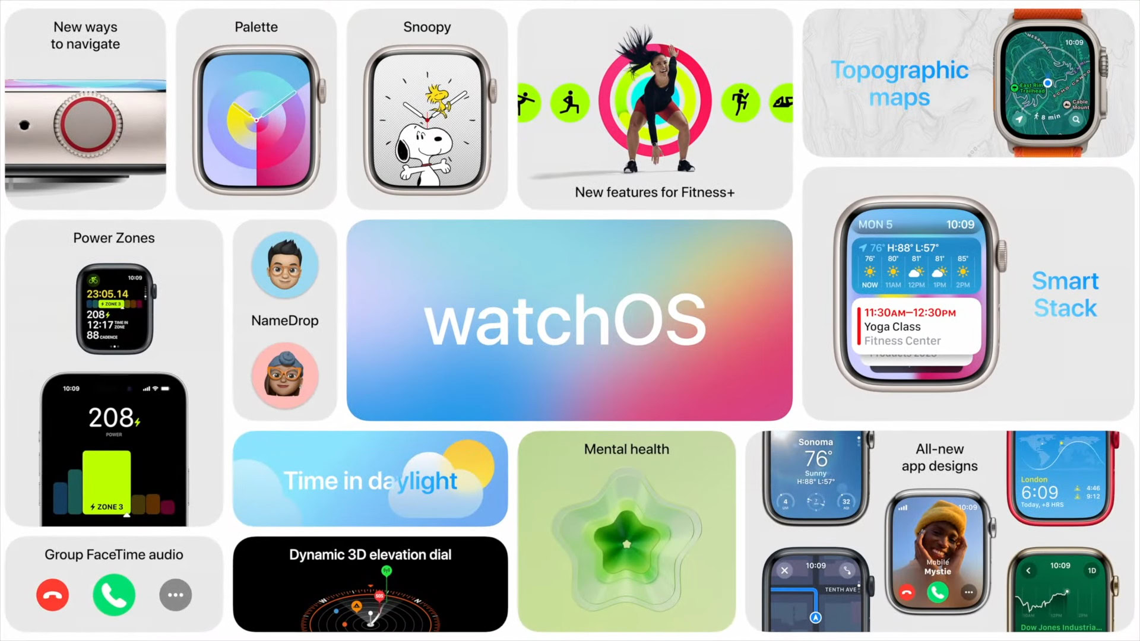1140x641 pixels.
Task: Toggle Time in Daylight feature
Action: tap(369, 478)
